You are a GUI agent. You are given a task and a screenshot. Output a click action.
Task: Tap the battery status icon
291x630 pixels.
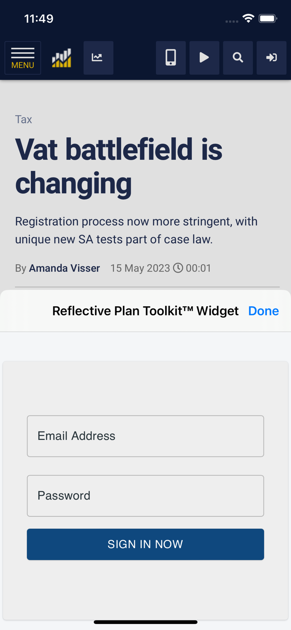tap(268, 19)
